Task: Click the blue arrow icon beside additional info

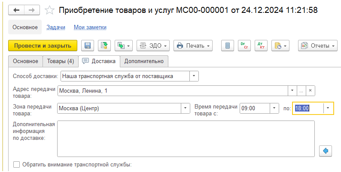Action: click(x=326, y=151)
